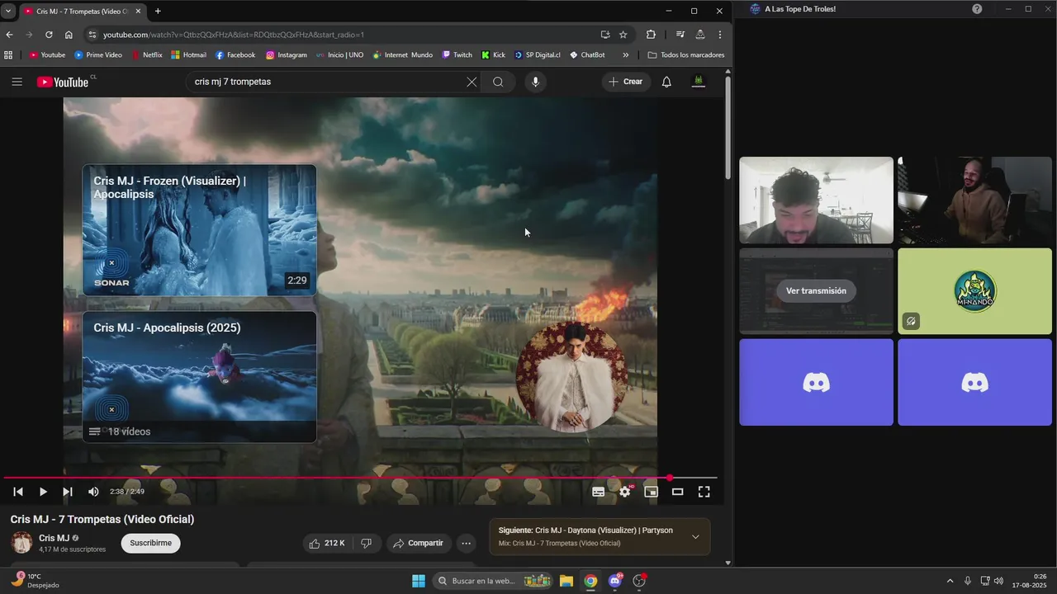1057x594 pixels.
Task: Open Youtube bookmark in bookmarks bar
Action: coord(47,55)
